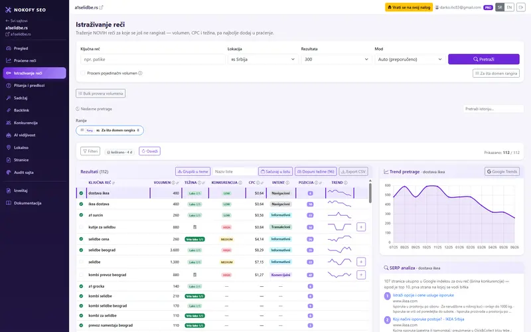Image resolution: width=531 pixels, height=332 pixels.
Task: Click info icon beside INTENT header
Action: 287,183
